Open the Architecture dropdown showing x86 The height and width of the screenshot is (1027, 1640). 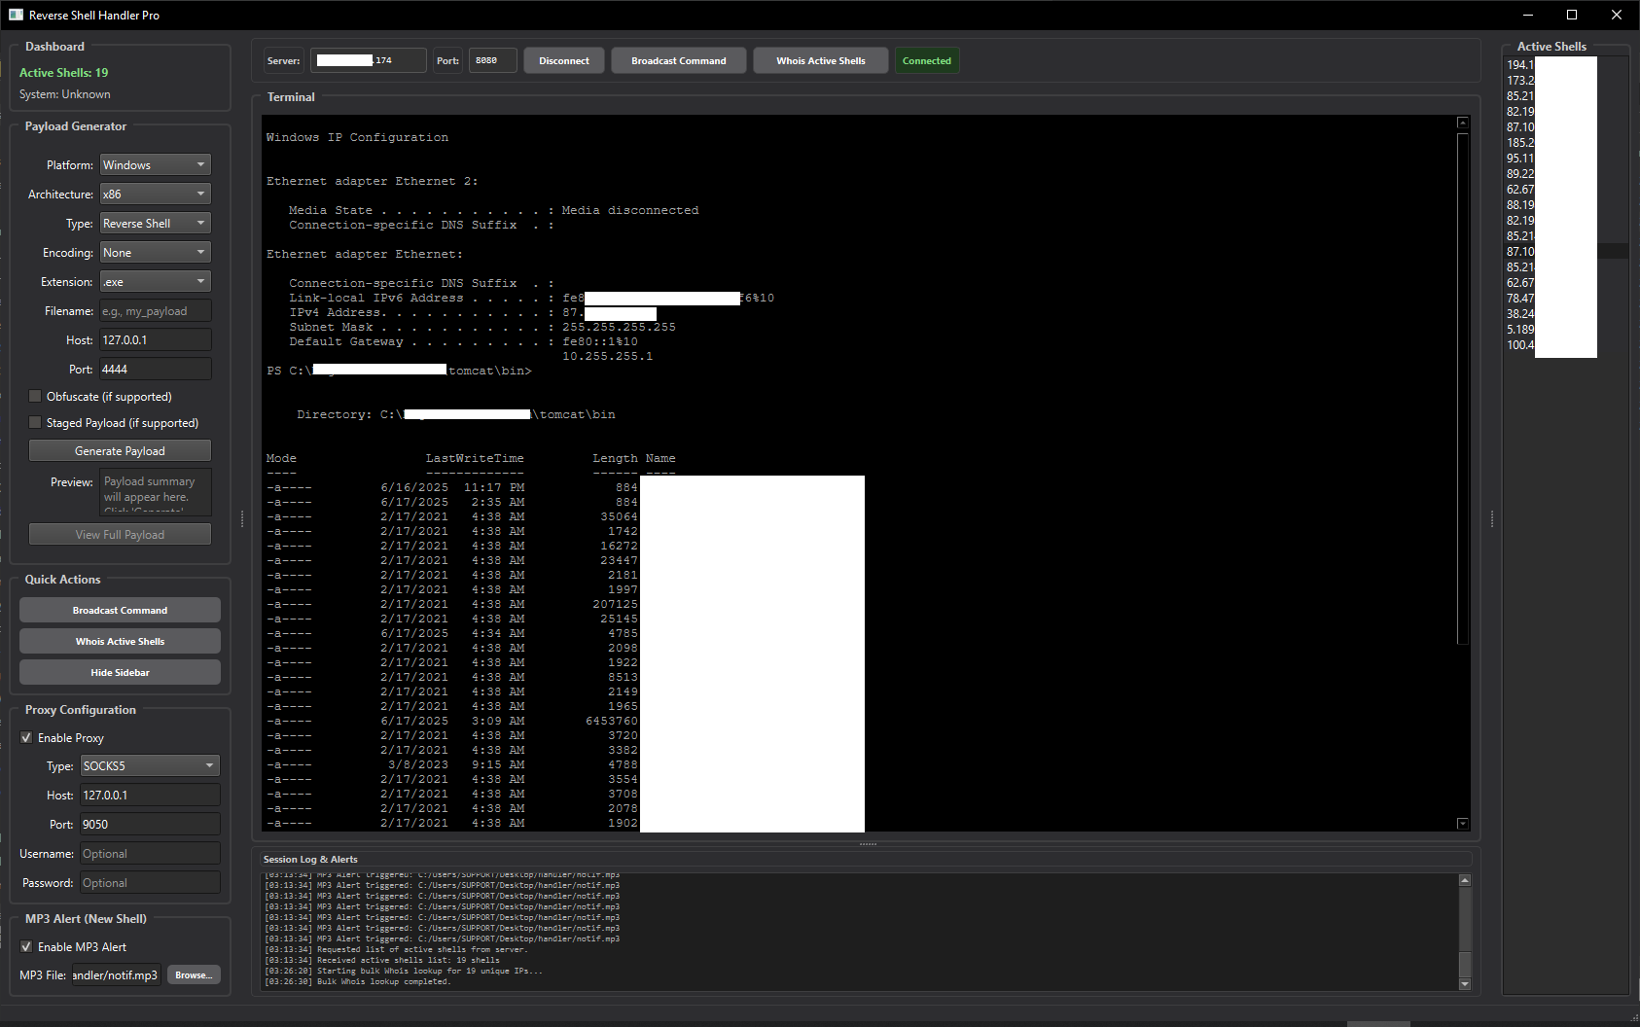[156, 195]
